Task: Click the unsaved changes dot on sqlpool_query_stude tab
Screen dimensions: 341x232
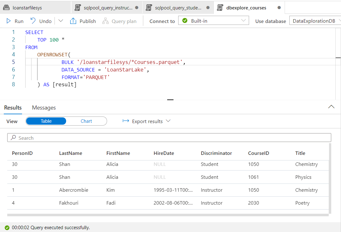Action: [207, 7]
